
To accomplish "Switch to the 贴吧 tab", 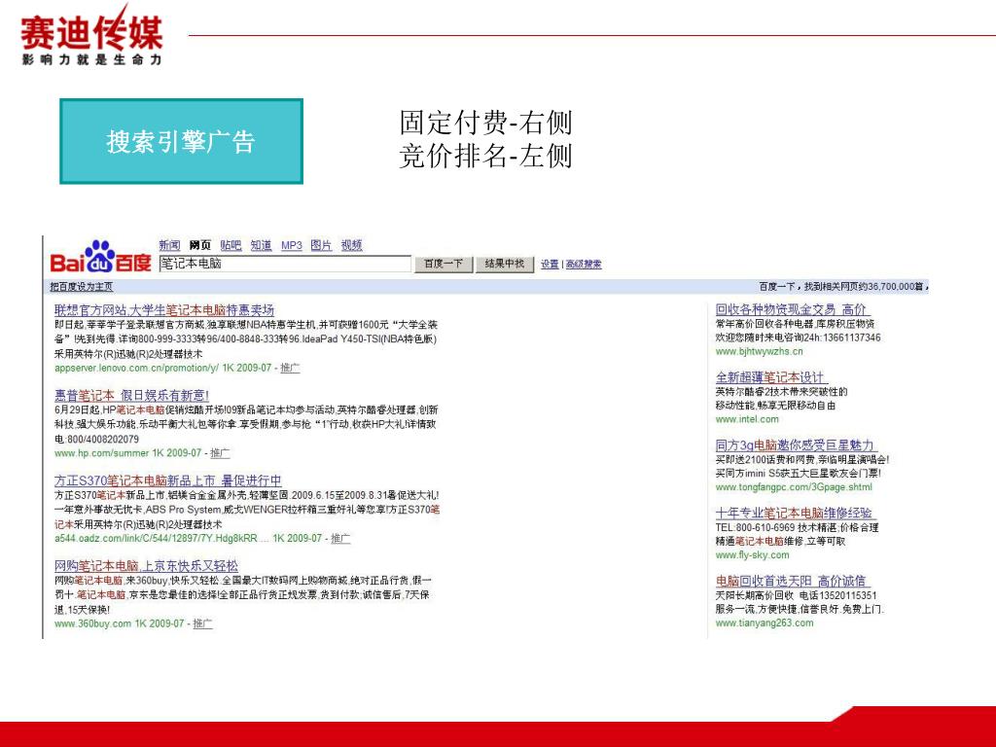I will pyautogui.click(x=231, y=245).
